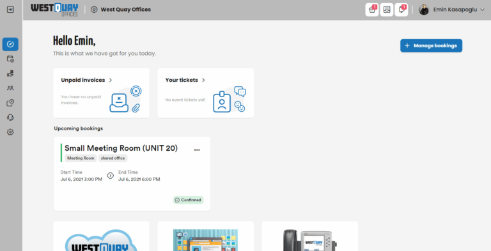Open the settings gear icon in sidebar
The image size is (491, 251).
point(10,132)
